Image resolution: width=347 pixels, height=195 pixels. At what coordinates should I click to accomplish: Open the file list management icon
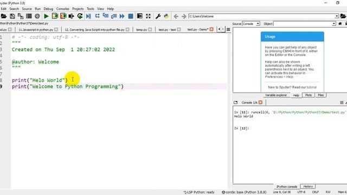[x=29, y=16]
